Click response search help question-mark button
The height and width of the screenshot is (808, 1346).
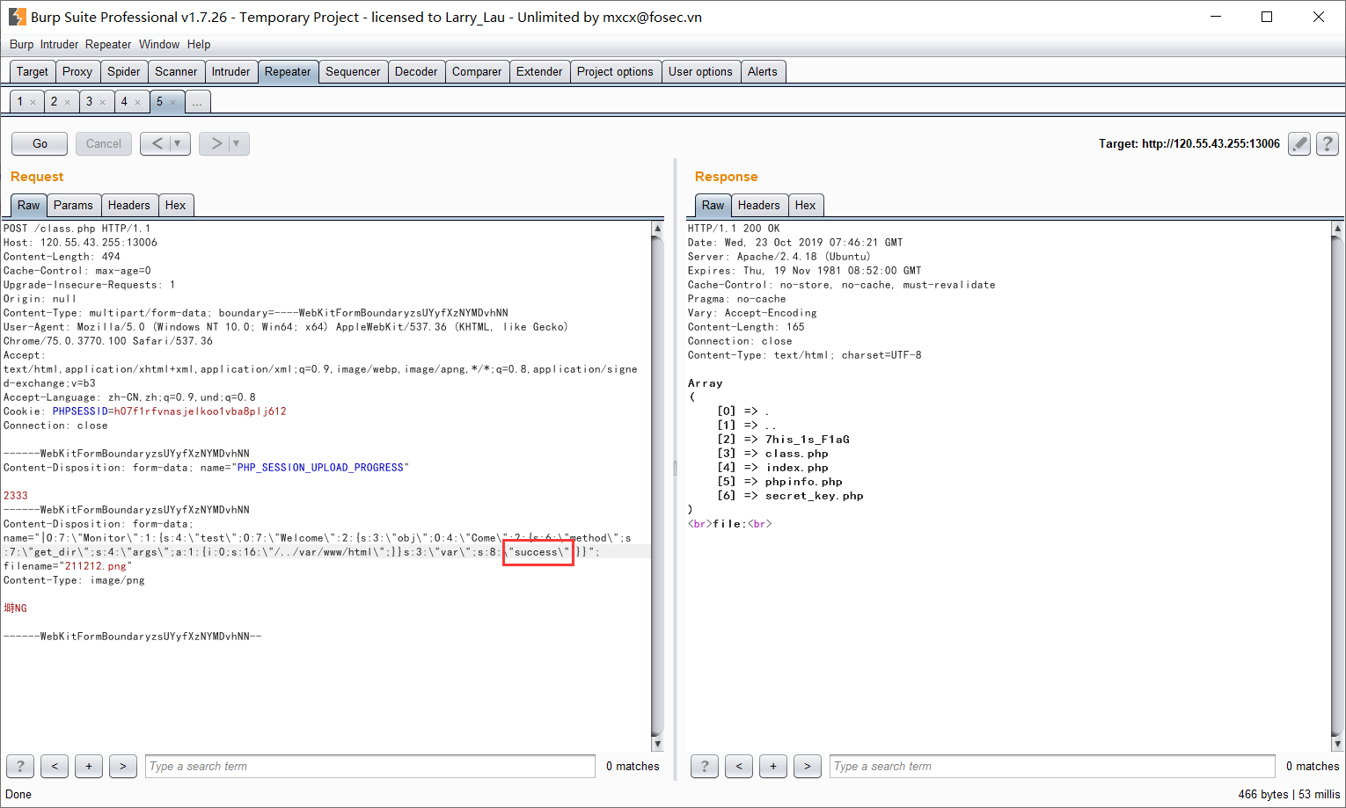point(705,766)
